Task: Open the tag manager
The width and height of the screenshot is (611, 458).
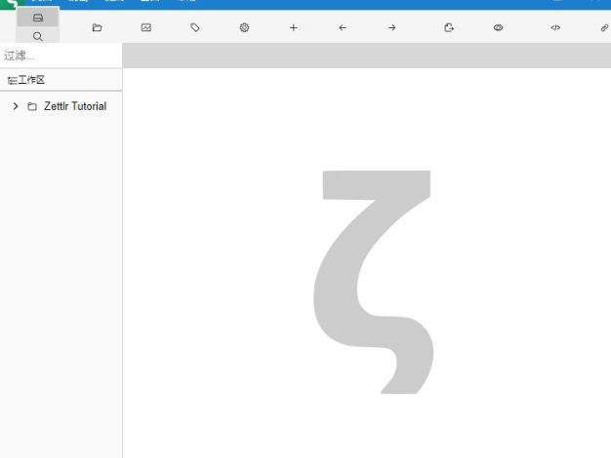Action: (x=195, y=27)
